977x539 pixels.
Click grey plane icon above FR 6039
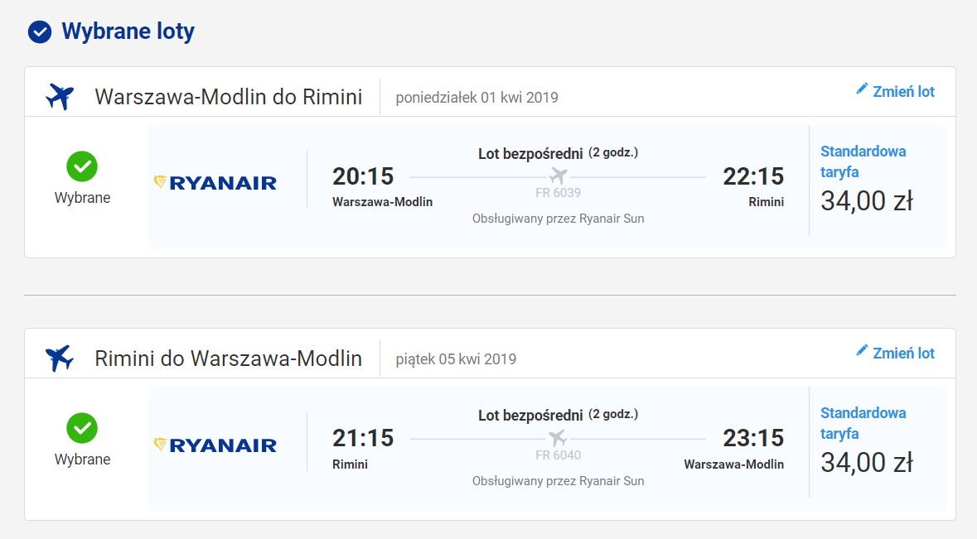click(559, 176)
